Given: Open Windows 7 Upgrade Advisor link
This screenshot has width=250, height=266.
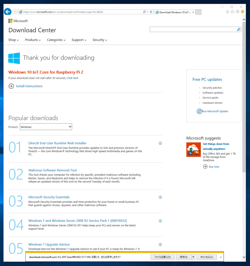Looking at the screenshot, I should 49,244.
